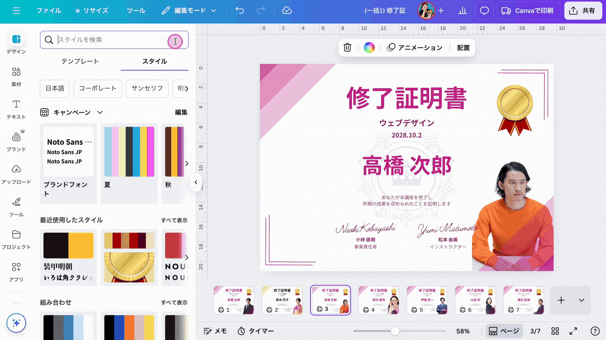Screen dimensions: 606x340
Task: Select page 5 thumbnail in the filmstrip
Action: coord(427,300)
